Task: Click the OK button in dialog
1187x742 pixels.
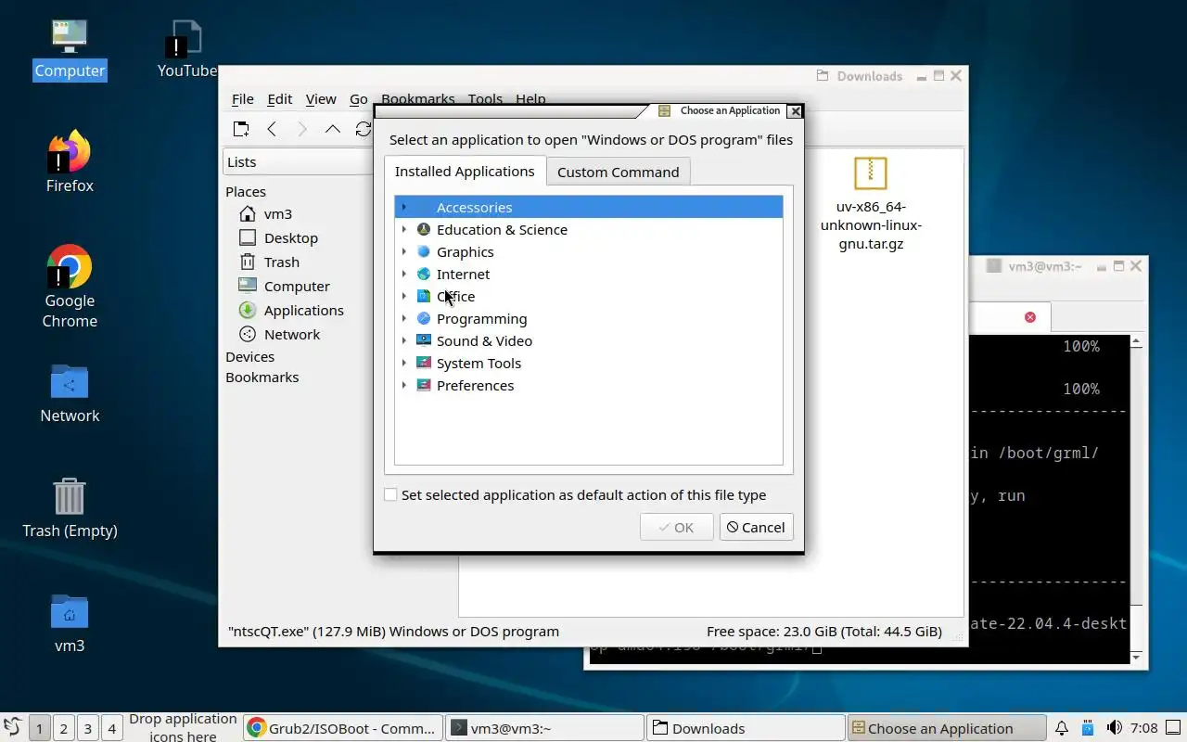Action: click(x=676, y=527)
